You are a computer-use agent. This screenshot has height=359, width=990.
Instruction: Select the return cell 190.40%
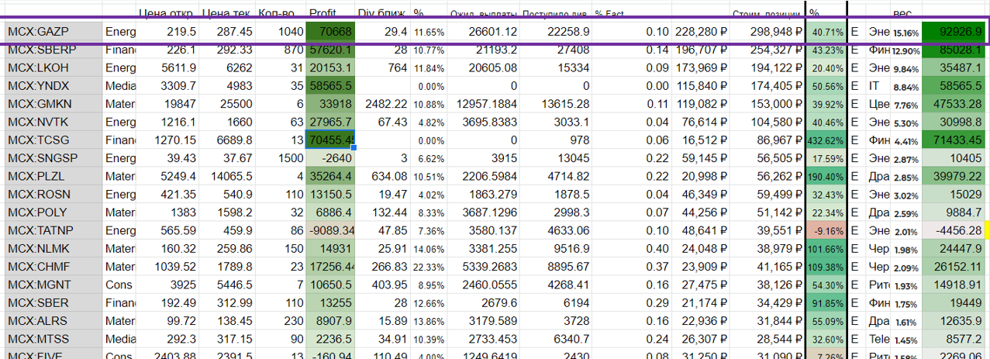click(826, 175)
